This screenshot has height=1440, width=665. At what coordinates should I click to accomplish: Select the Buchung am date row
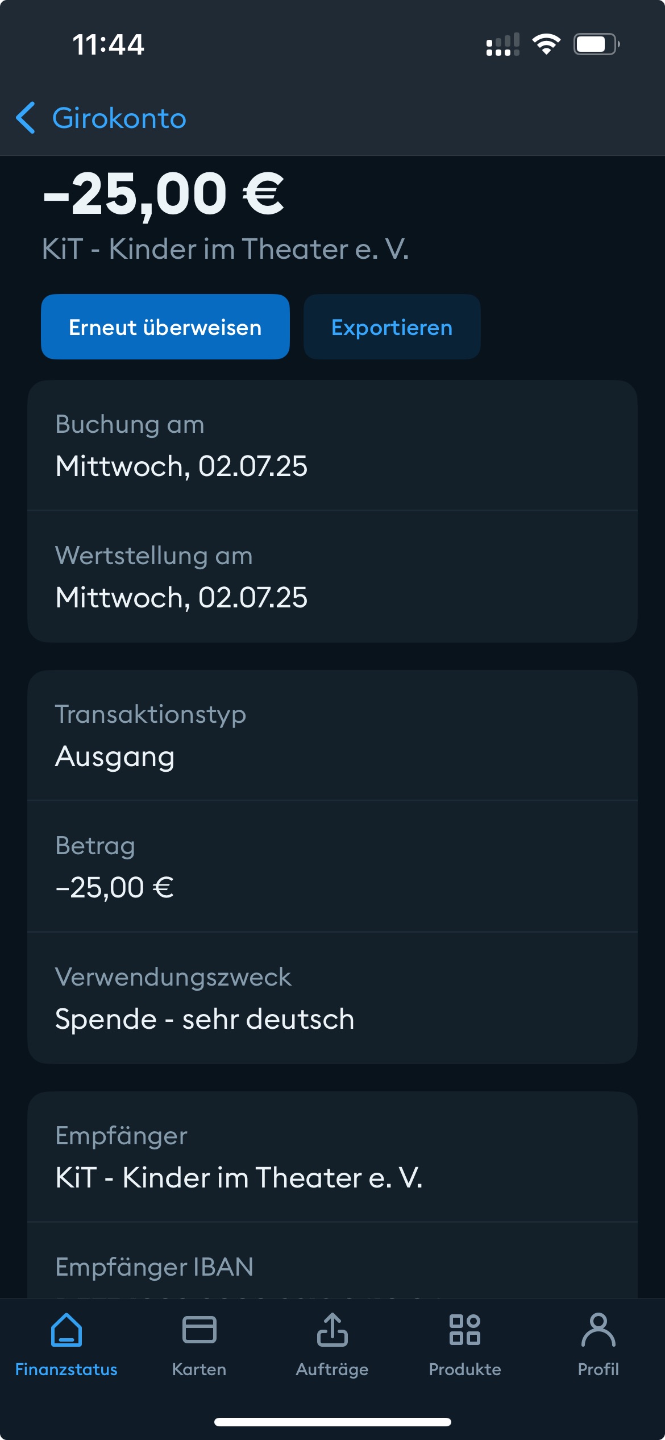[x=332, y=446]
